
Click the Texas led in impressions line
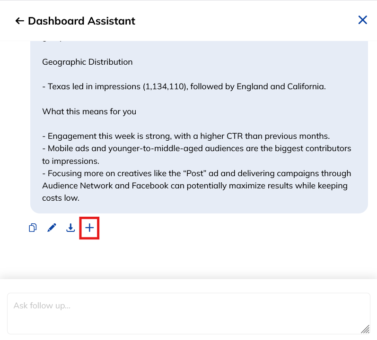tap(184, 86)
